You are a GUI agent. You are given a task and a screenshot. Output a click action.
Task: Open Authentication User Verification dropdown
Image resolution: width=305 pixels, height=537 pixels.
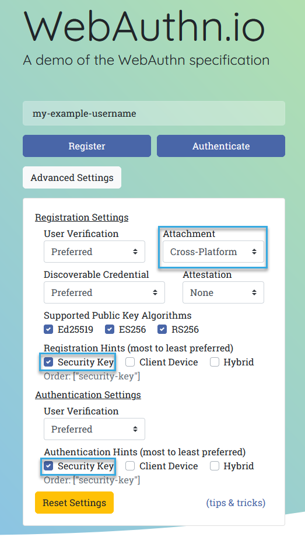coord(94,429)
